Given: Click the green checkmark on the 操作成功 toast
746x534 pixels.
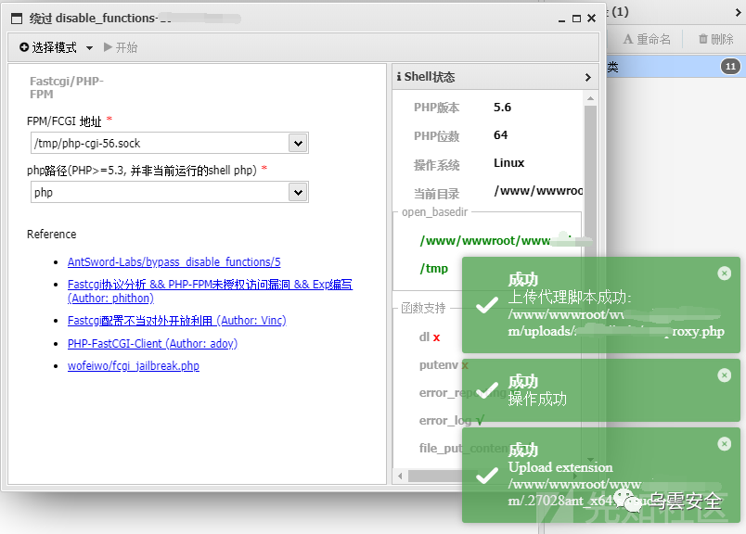Looking at the screenshot, I should click(x=486, y=391).
